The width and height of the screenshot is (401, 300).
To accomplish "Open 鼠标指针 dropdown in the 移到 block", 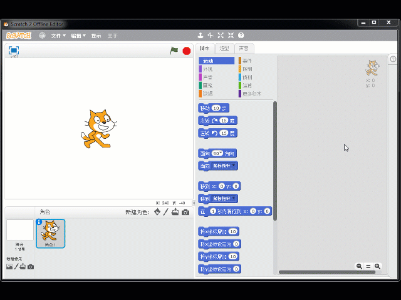I will coord(224,199).
